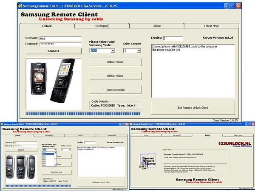
Task: Click the 123UNLOCK.NL logo in About window
Action: coord(235,143)
